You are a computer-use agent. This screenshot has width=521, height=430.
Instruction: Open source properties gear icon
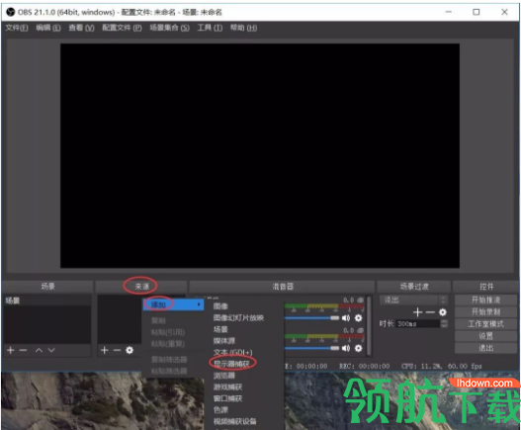[x=130, y=350]
